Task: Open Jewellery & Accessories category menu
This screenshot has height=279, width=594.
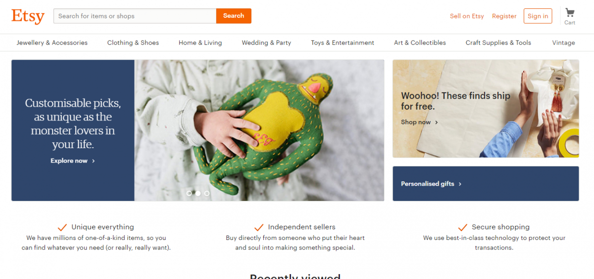Action: (x=52, y=43)
